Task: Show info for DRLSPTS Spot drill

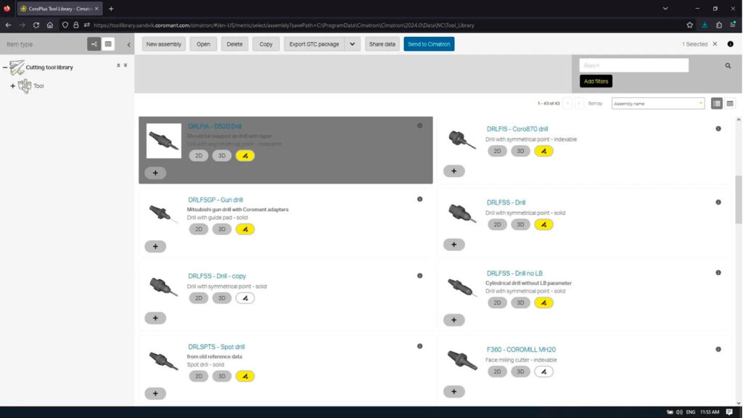Action: tap(420, 346)
